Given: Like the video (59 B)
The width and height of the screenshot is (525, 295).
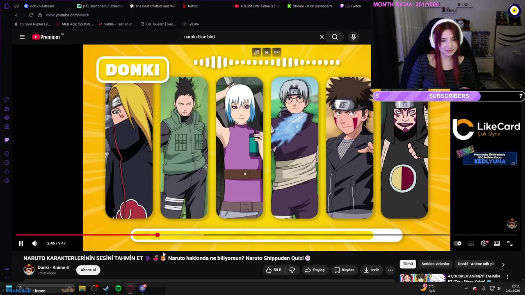Looking at the screenshot, I should click(273, 270).
